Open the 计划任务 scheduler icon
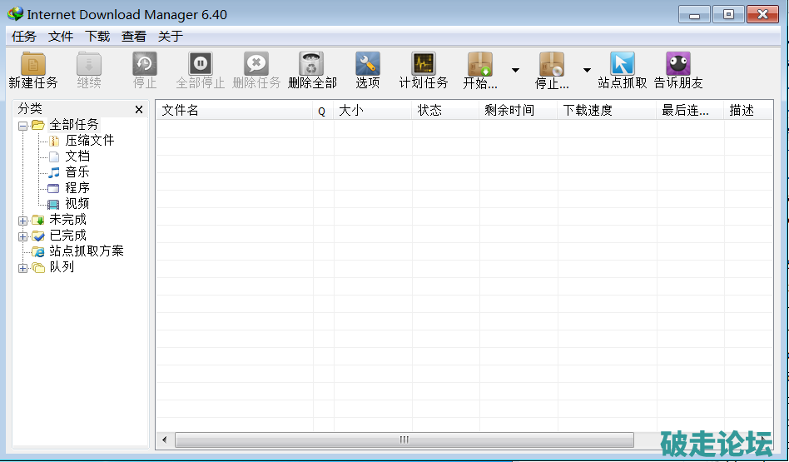The height and width of the screenshot is (462, 789). click(x=423, y=64)
